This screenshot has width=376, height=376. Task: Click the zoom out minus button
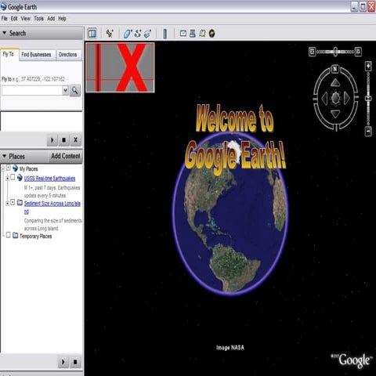tap(368, 132)
